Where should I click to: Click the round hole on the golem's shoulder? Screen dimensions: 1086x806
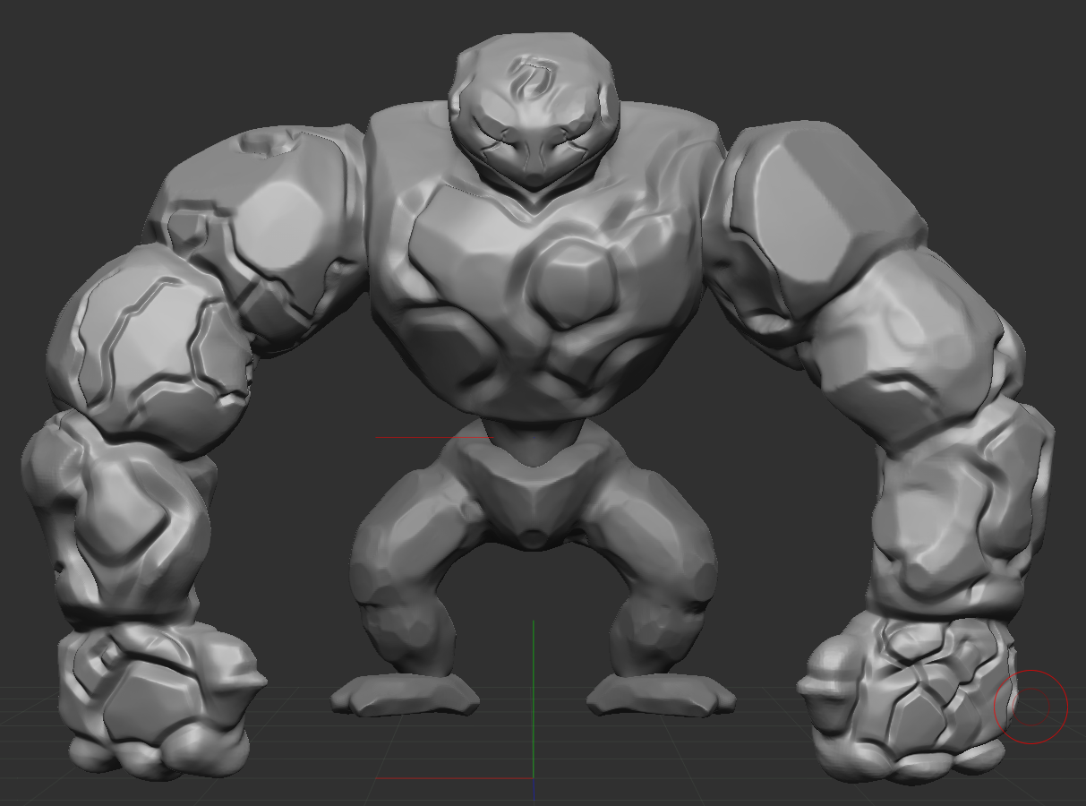click(267, 141)
